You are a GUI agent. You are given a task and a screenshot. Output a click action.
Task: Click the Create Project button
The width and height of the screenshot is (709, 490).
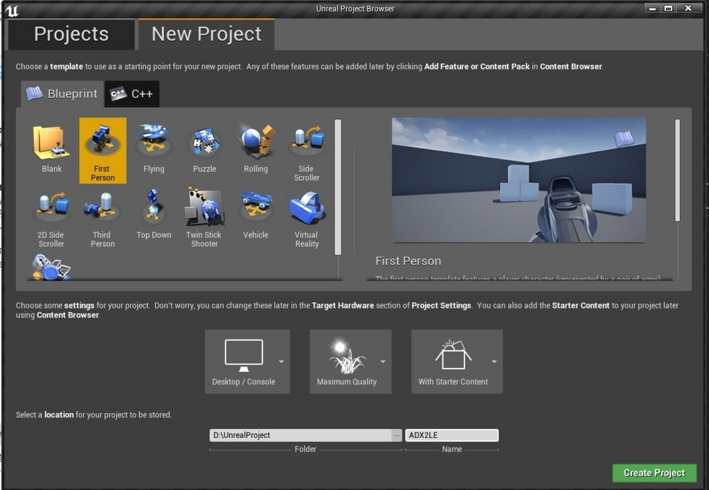[654, 473]
